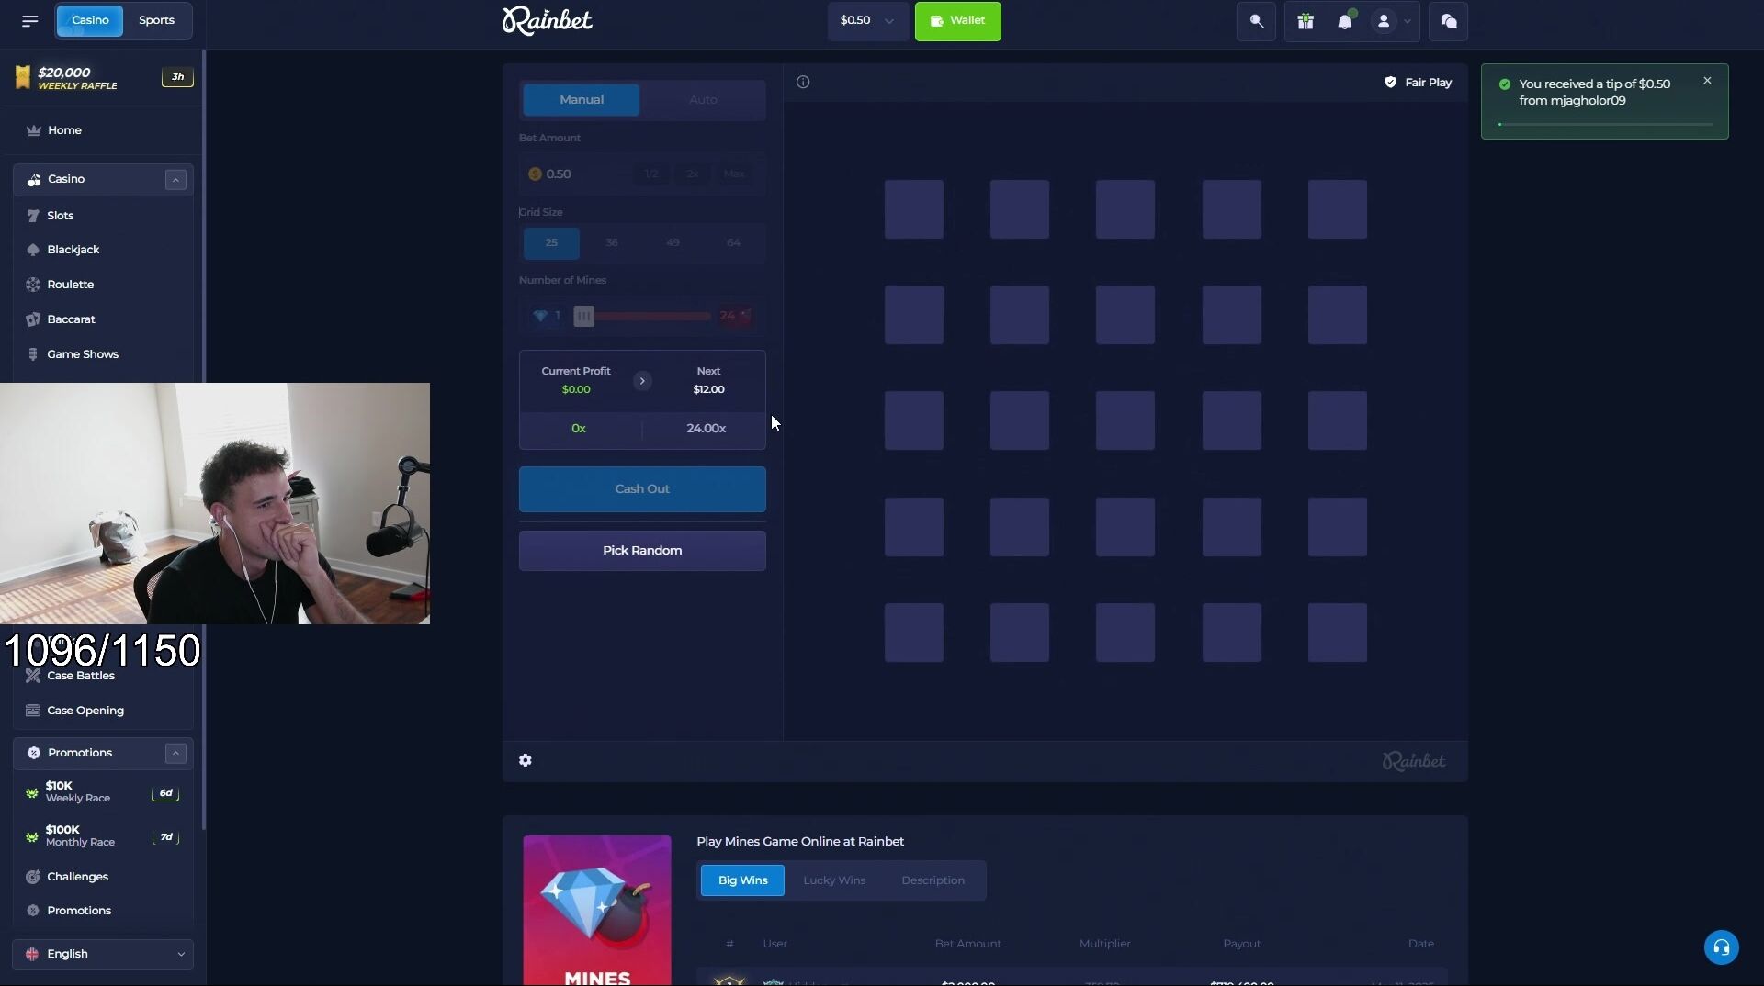Open the Lucky Wins tab

(834, 880)
